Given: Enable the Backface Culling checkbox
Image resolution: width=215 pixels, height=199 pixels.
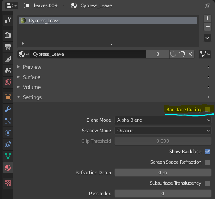Looking at the screenshot, I should (x=207, y=110).
